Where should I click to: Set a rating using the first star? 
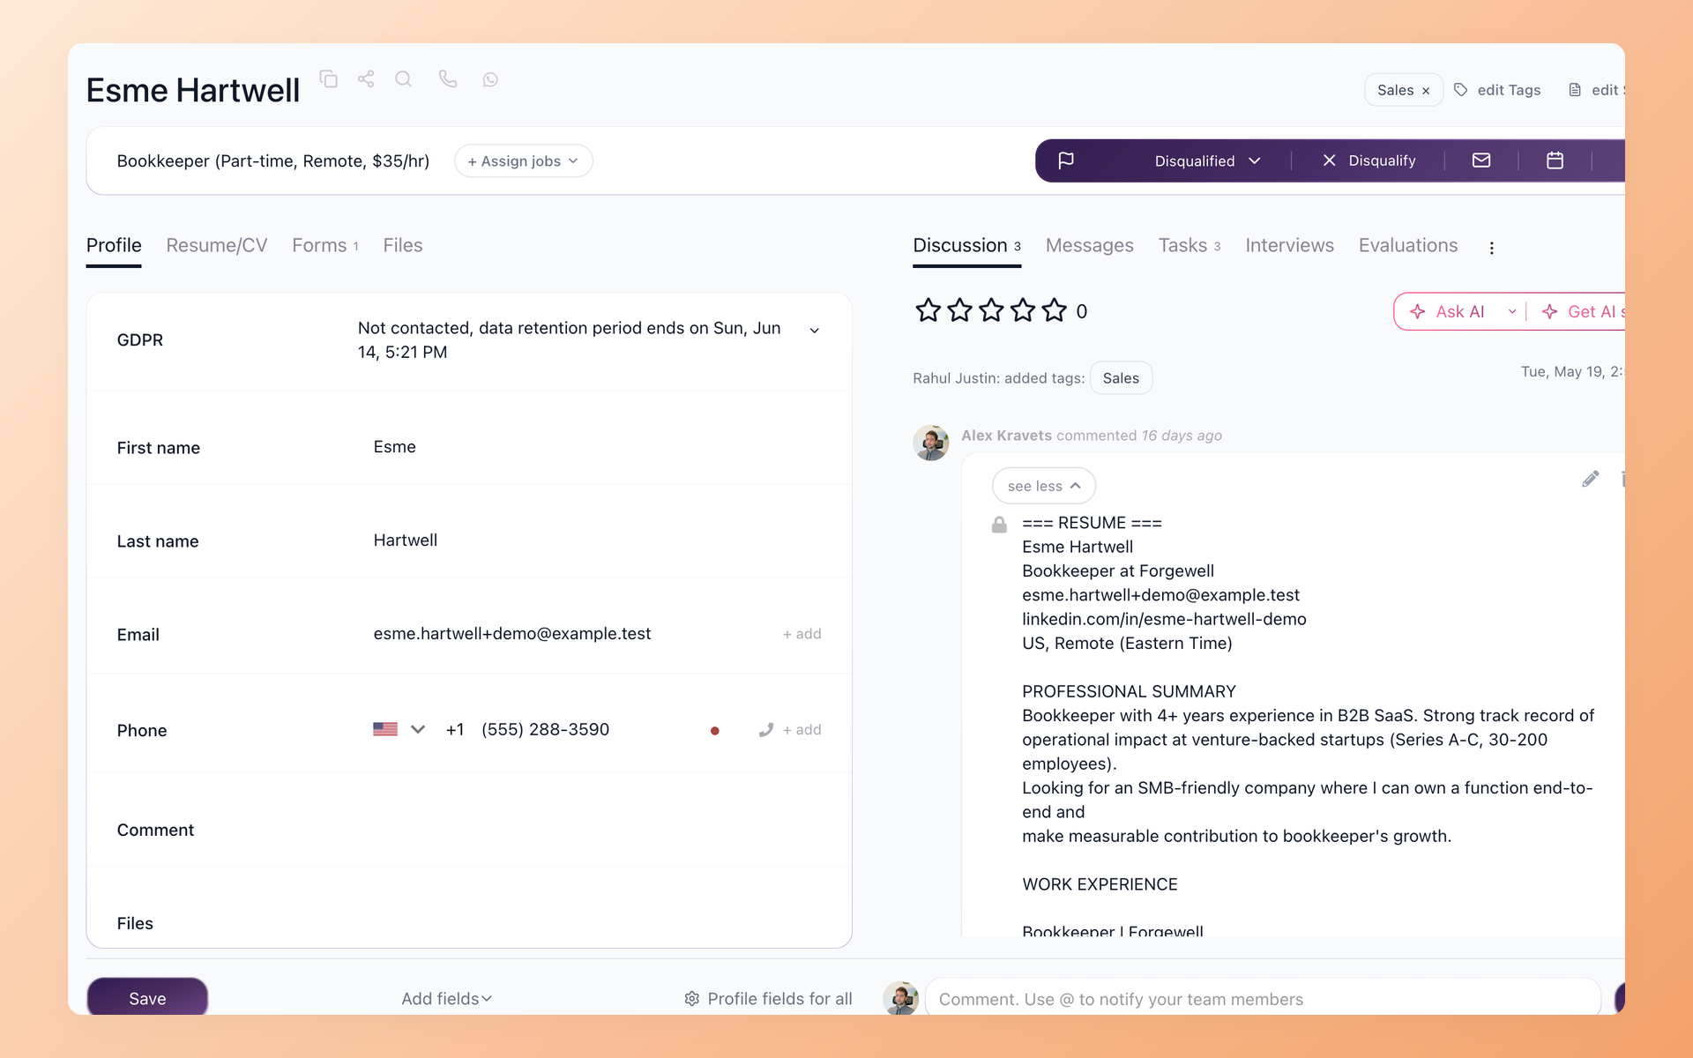(x=928, y=310)
